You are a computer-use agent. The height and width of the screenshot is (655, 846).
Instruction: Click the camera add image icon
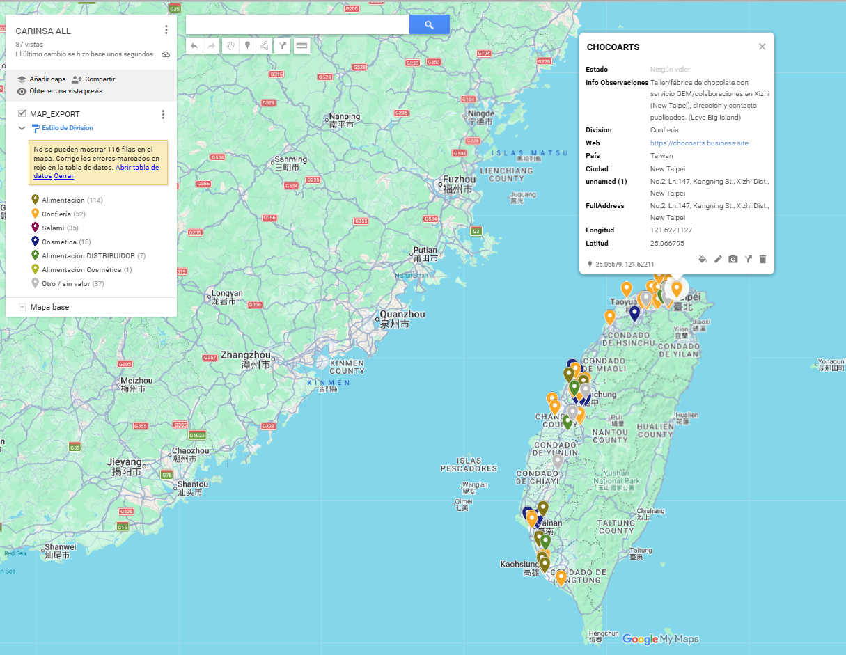(x=733, y=259)
